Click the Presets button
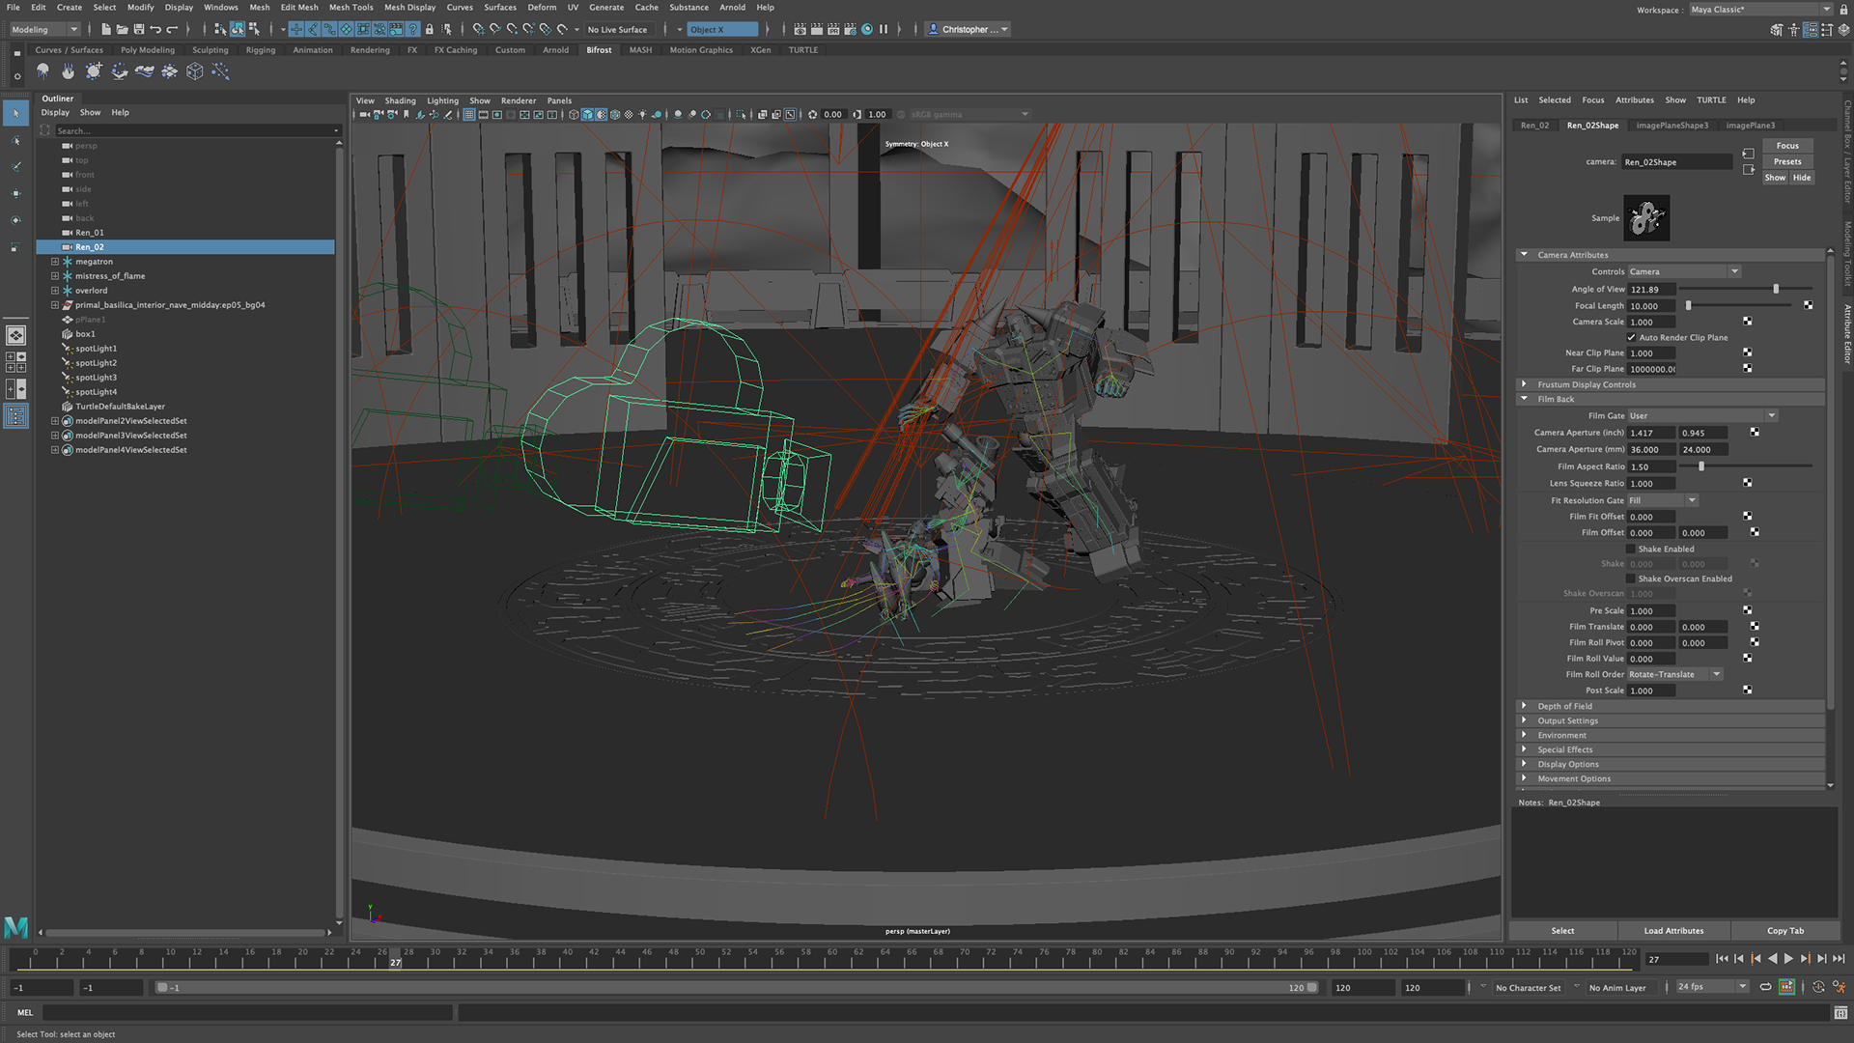This screenshot has height=1043, width=1854. click(1786, 162)
